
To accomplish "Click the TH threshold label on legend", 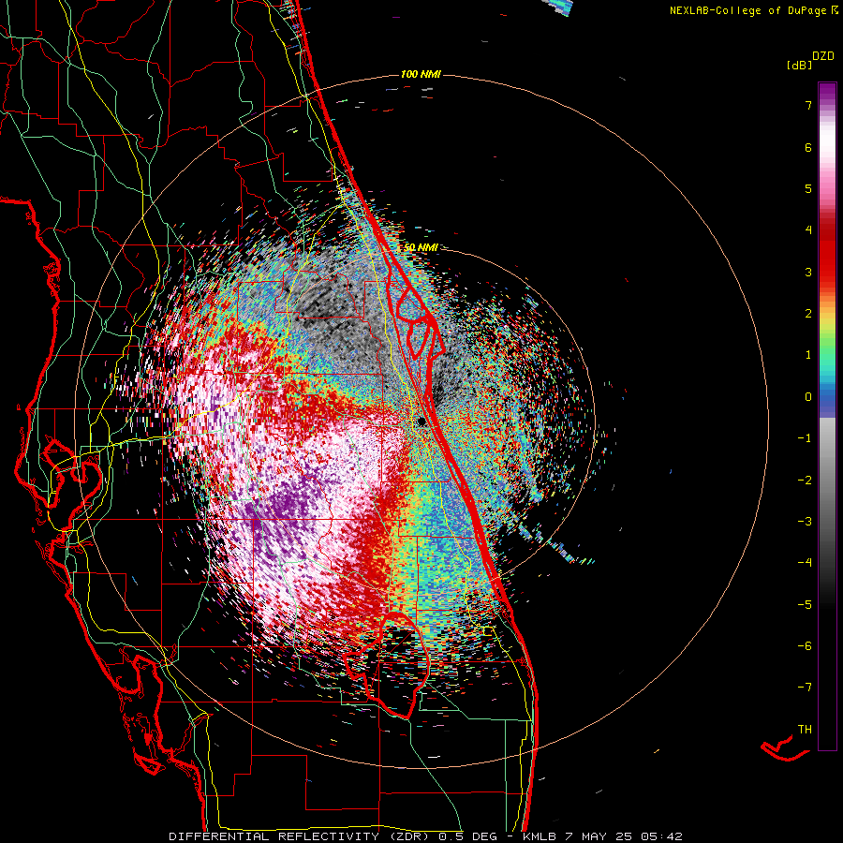I will 805,730.
